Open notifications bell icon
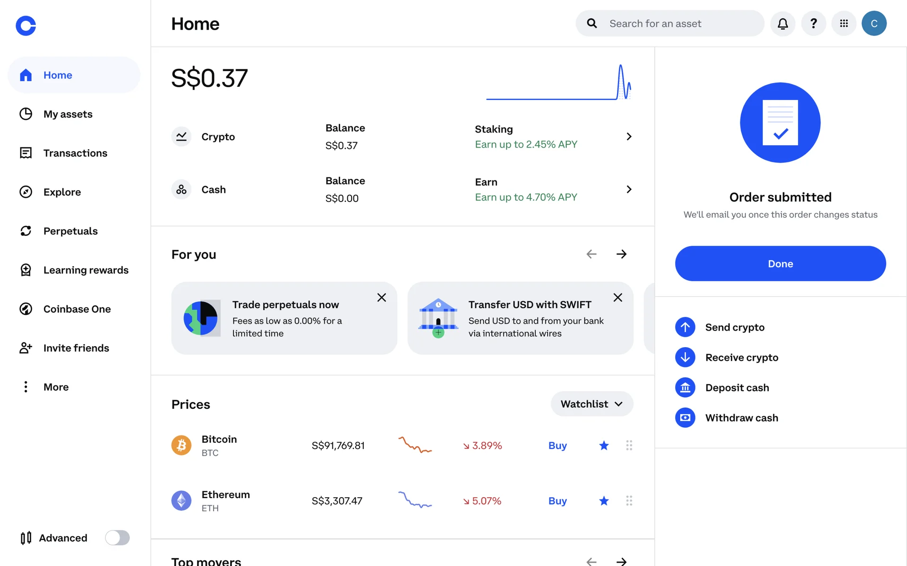This screenshot has height=566, width=907. click(783, 24)
